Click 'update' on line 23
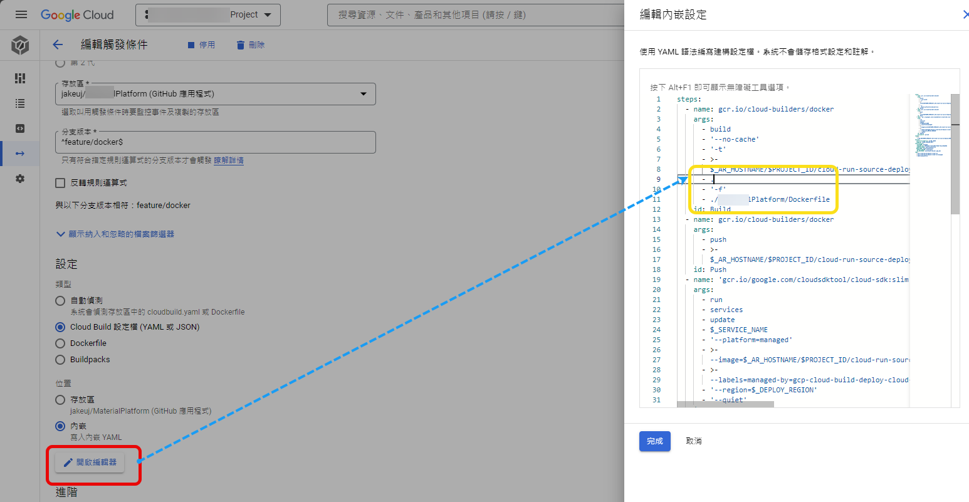This screenshot has width=969, height=502. [x=722, y=320]
